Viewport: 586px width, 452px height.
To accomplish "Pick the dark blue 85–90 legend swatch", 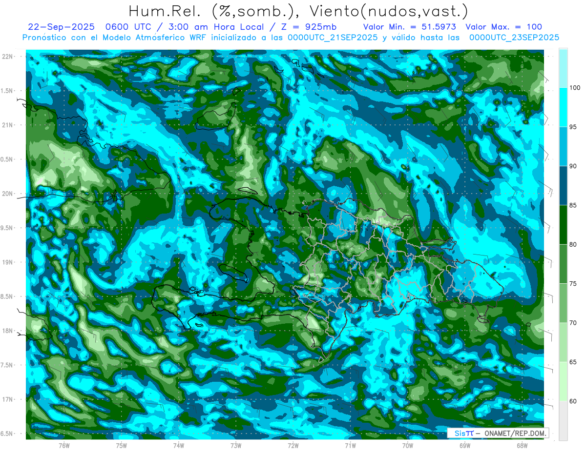I will tap(563, 186).
